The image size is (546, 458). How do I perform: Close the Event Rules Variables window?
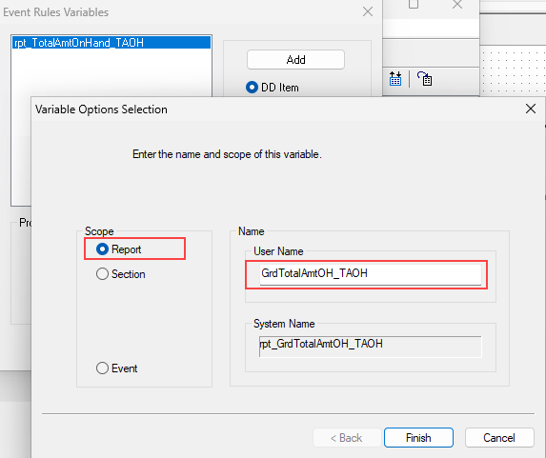coord(368,11)
